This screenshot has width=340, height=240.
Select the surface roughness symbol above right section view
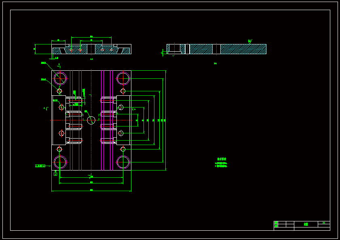tap(250, 41)
